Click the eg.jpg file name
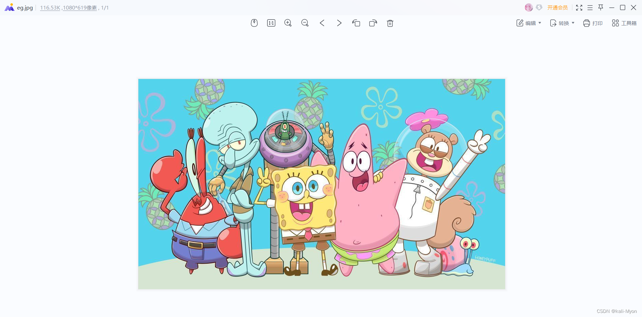The height and width of the screenshot is (317, 642). pyautogui.click(x=25, y=7)
